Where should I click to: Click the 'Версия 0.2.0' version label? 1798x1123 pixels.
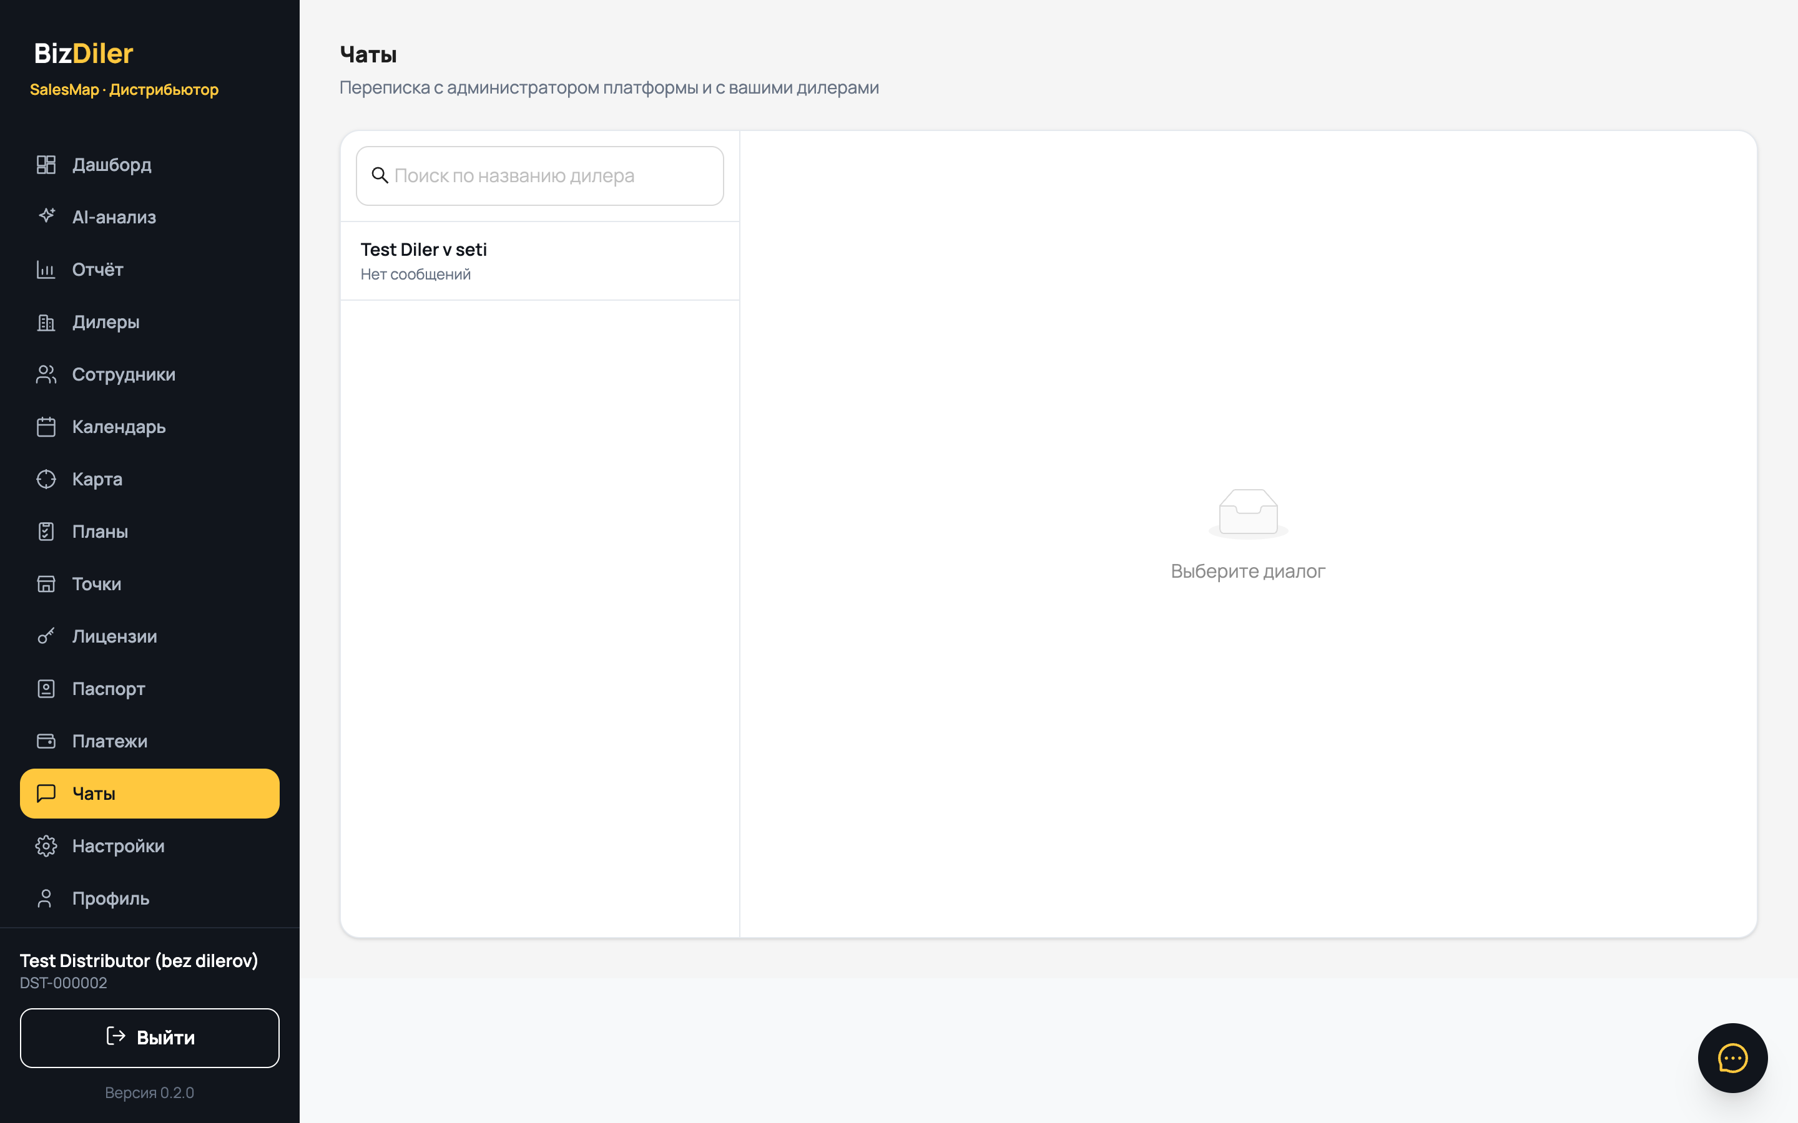(x=149, y=1092)
